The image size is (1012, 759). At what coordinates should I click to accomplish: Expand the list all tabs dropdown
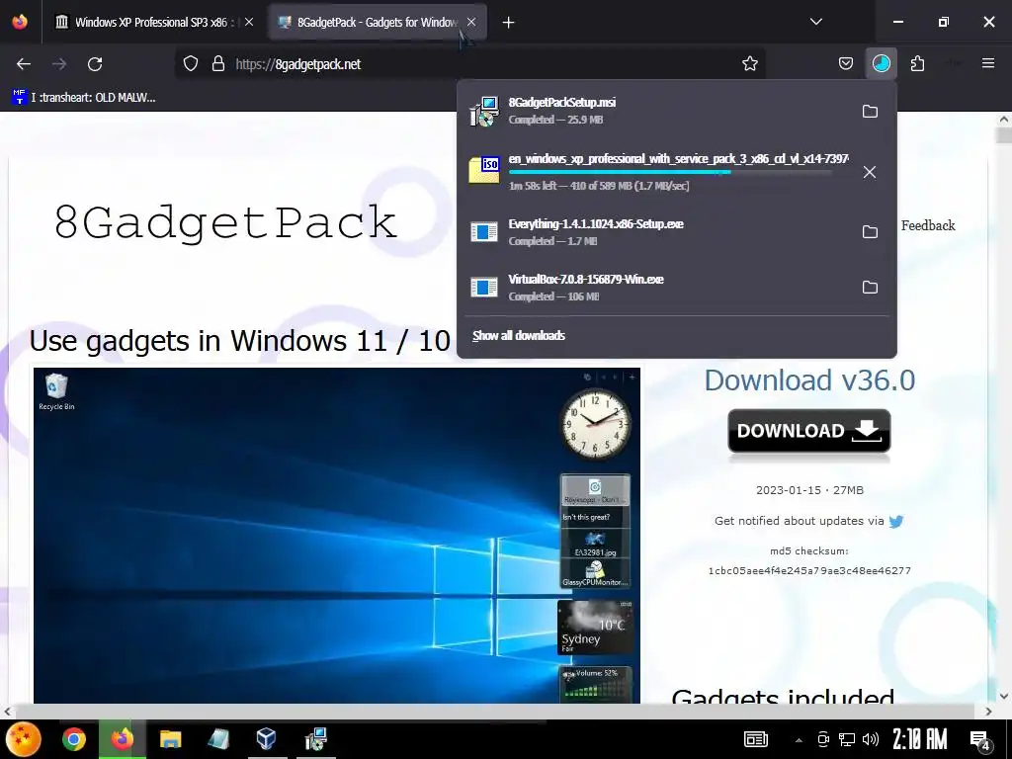(x=815, y=22)
